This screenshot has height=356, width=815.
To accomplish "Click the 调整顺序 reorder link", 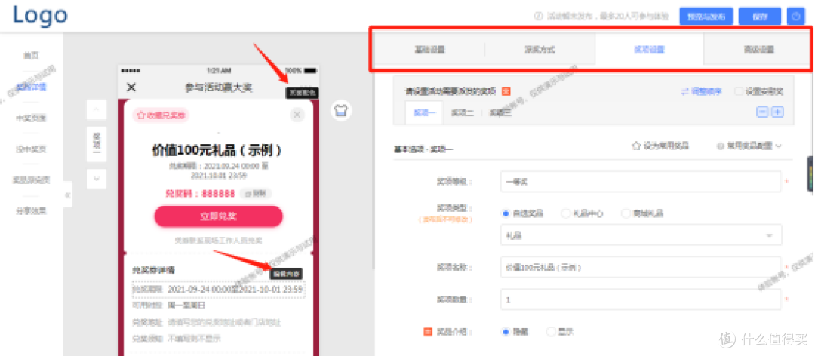I will (702, 91).
